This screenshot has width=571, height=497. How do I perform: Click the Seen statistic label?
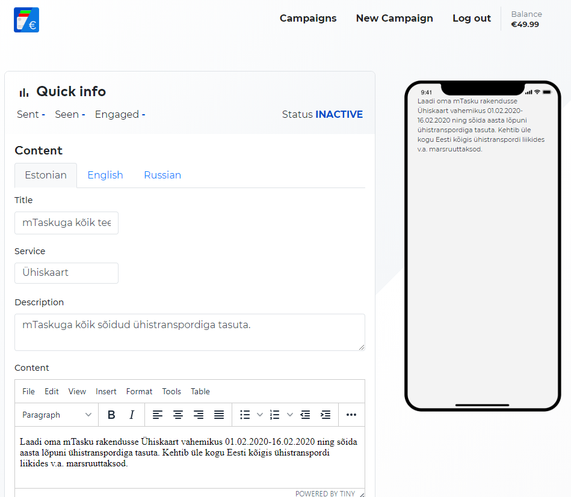click(67, 114)
